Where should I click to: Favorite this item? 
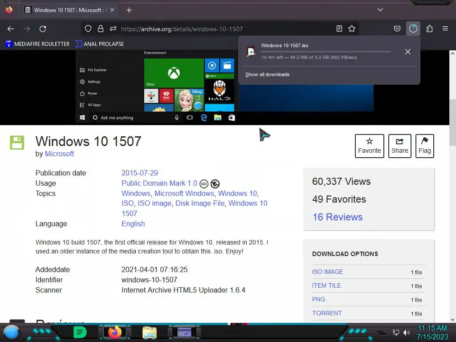[x=369, y=146]
